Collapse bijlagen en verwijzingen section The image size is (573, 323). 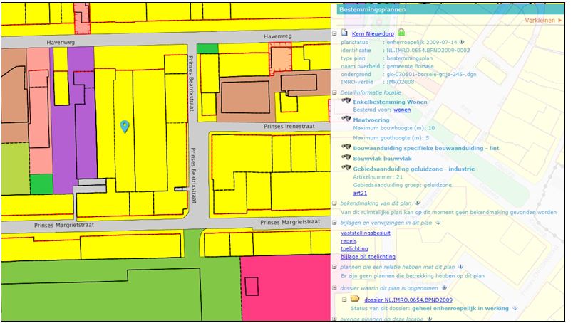coord(334,223)
